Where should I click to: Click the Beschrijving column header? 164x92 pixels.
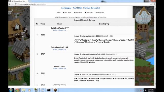point(104,24)
